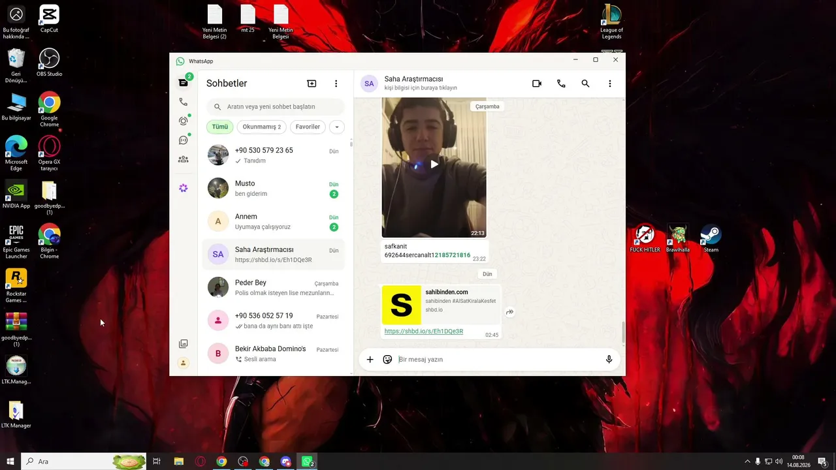Open the notification center on taskbar

point(822,462)
